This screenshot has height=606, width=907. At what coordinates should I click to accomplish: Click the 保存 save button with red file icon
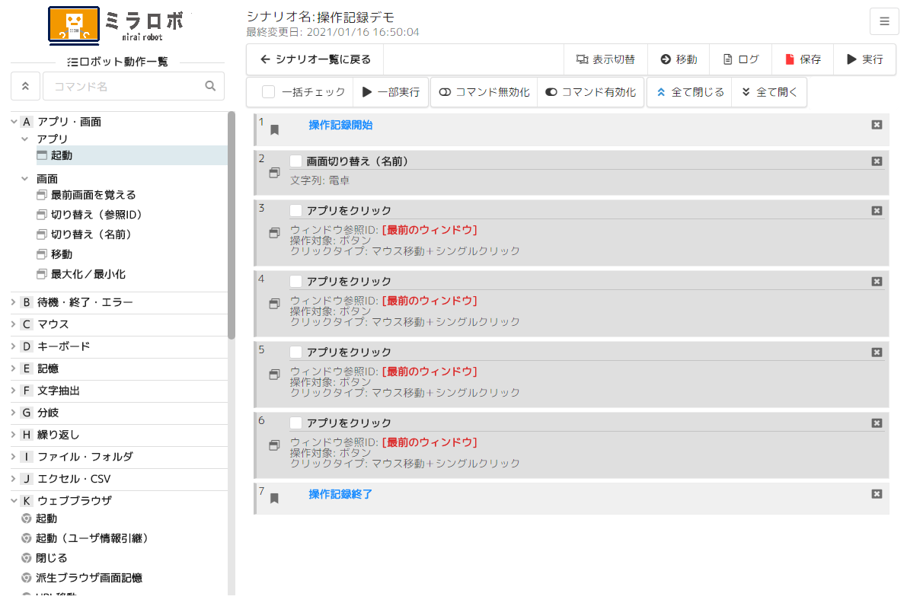pos(803,59)
